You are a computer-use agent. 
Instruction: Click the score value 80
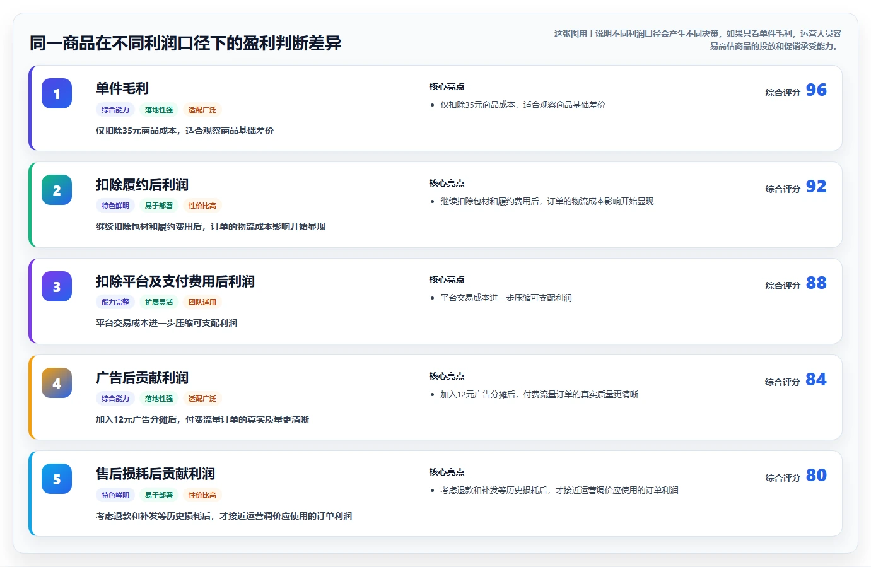pos(816,476)
